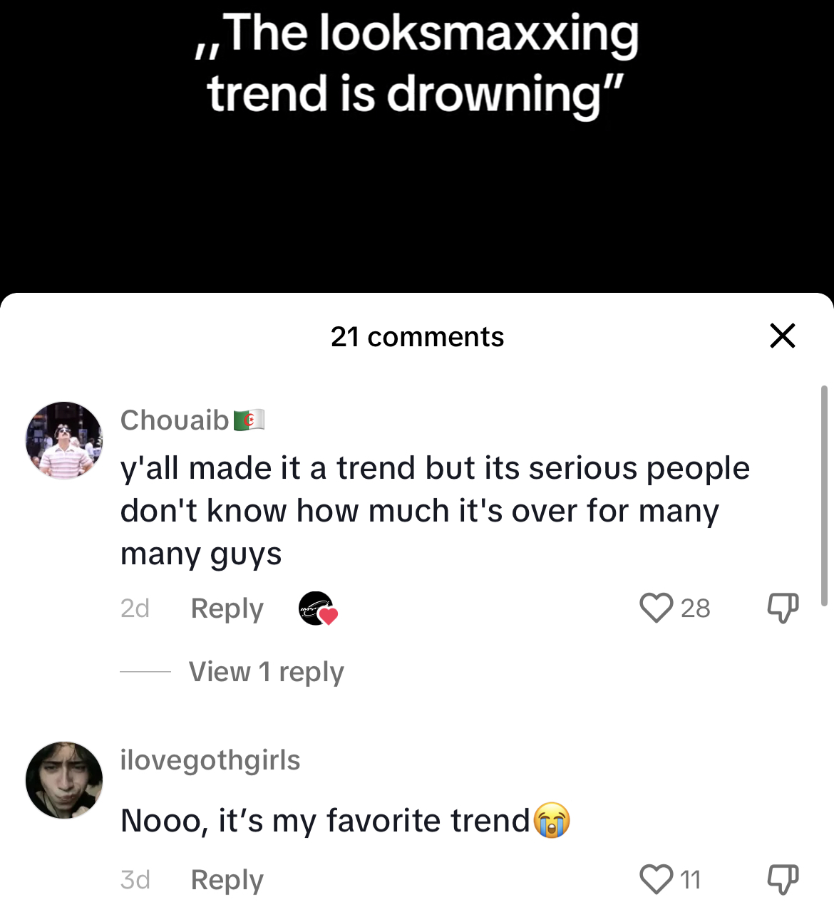The image size is (834, 907).
Task: Open the ilovegothgirls username link
Action: point(210,760)
